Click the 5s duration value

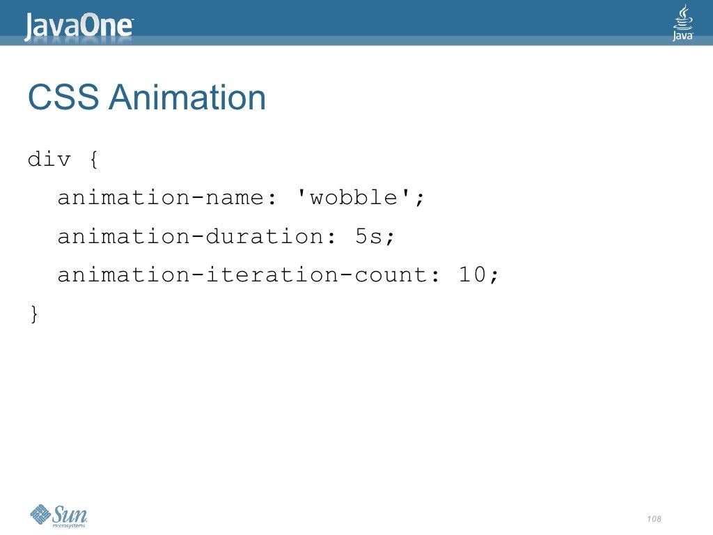point(369,236)
